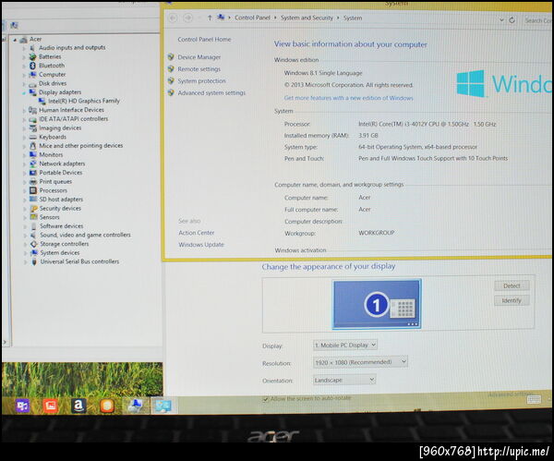Open the Orientation dropdown Landscape
Image resolution: width=554 pixels, height=461 pixels.
coord(344,380)
